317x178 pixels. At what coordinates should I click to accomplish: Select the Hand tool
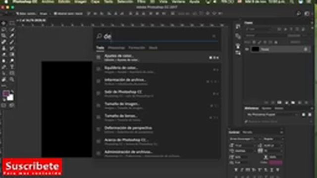(x=3, y=80)
